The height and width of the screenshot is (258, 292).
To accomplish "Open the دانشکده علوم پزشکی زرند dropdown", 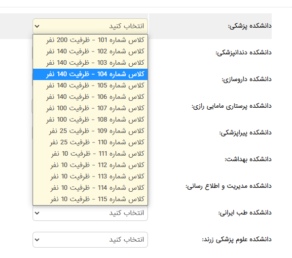I will 90,240.
